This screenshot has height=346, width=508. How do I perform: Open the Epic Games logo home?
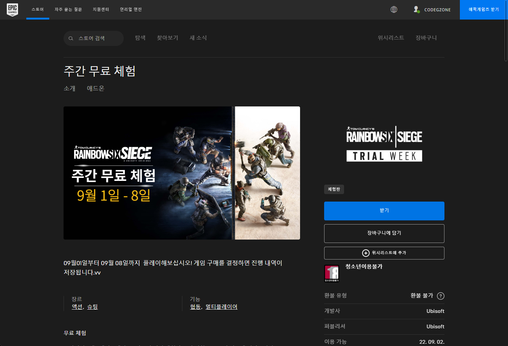(x=12, y=10)
